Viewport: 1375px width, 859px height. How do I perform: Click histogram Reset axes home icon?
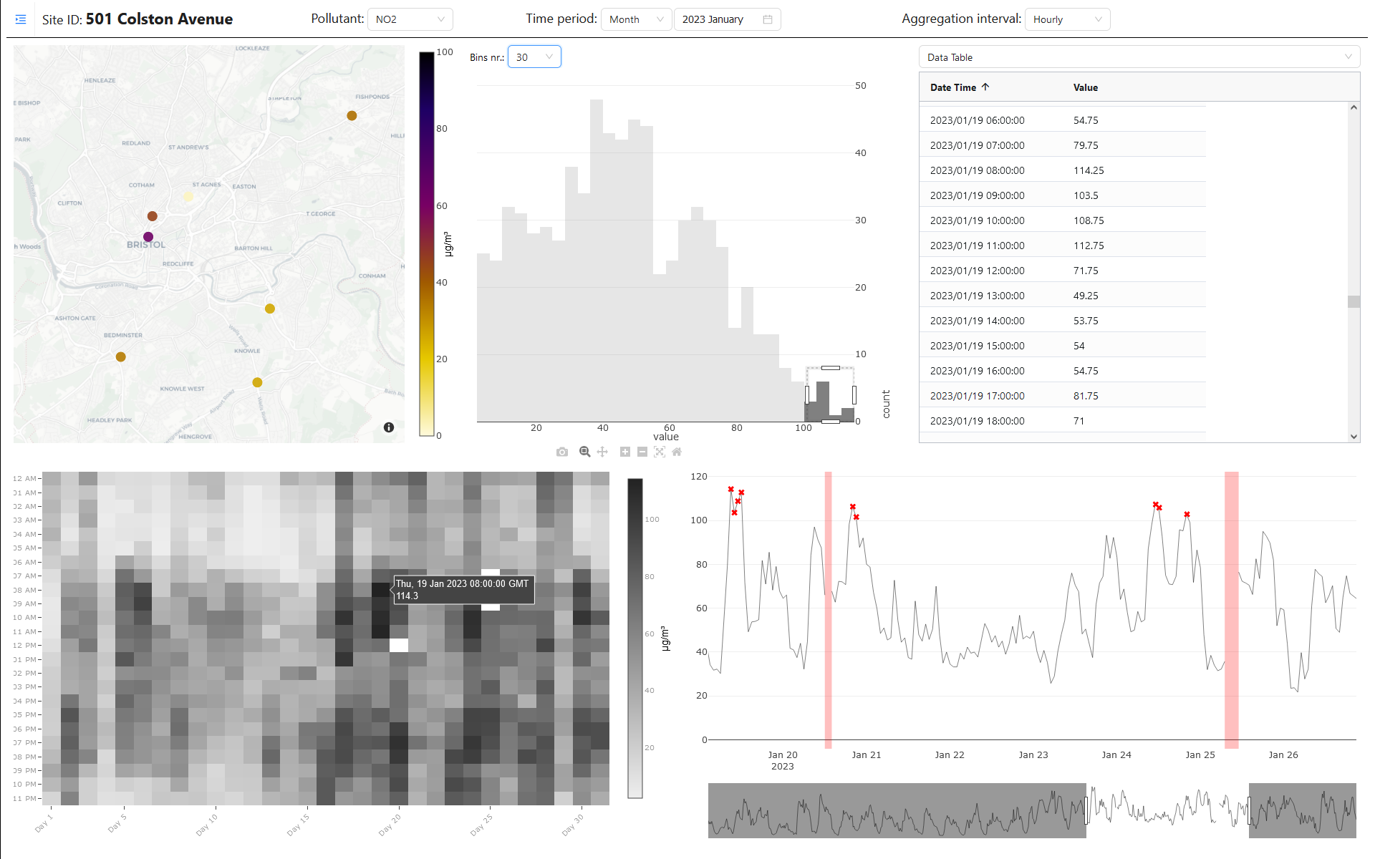[x=677, y=452]
